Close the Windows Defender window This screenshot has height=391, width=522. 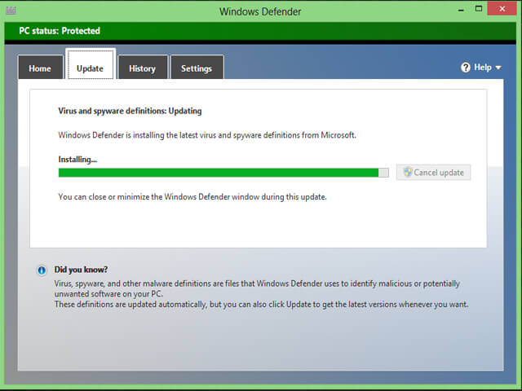coord(502,9)
